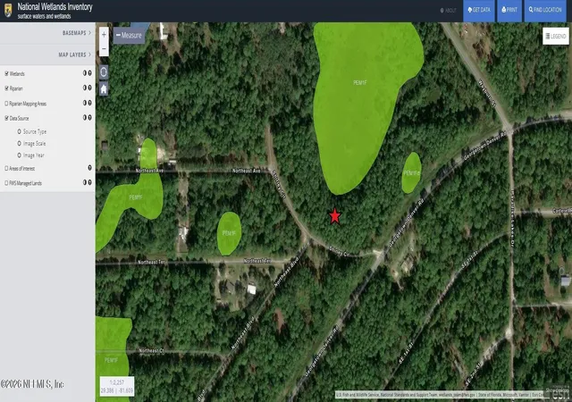Image resolution: width=572 pixels, height=402 pixels.
Task: Click the Print button
Action: click(509, 10)
